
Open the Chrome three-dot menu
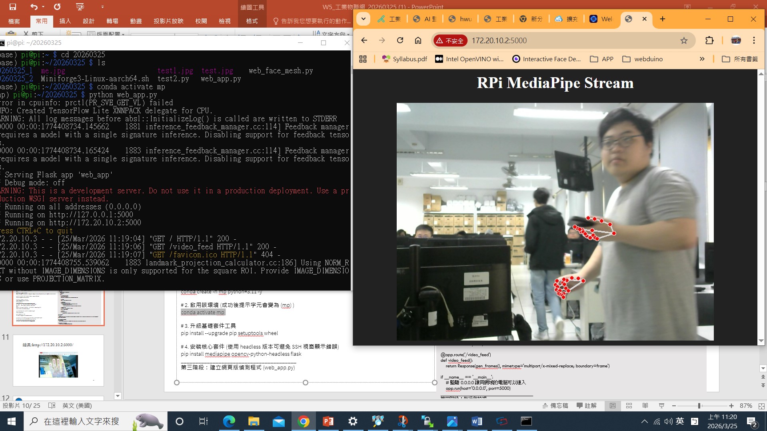pyautogui.click(x=754, y=40)
